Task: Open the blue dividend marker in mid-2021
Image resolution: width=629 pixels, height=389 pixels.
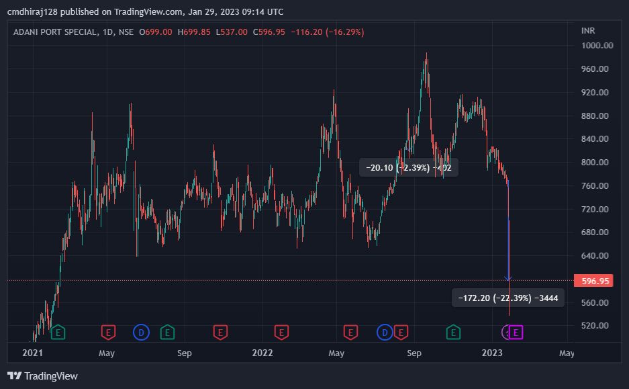Action: click(x=141, y=333)
